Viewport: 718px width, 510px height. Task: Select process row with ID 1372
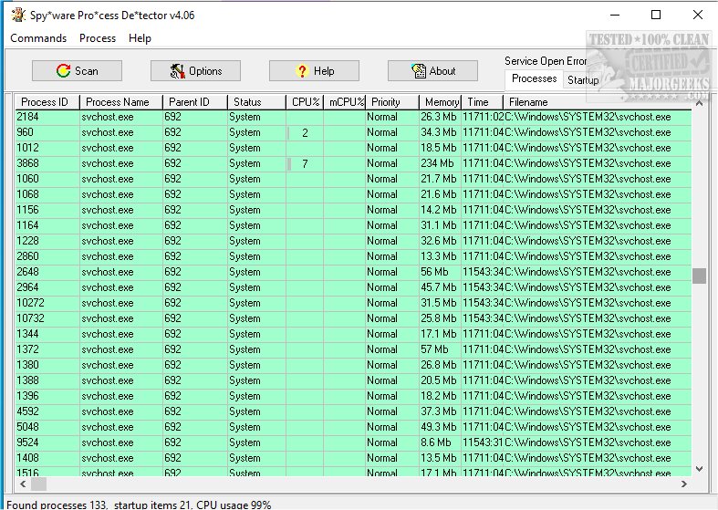click(353, 349)
